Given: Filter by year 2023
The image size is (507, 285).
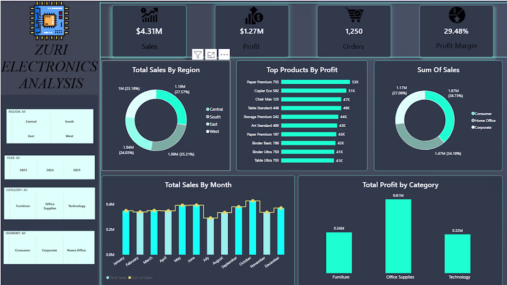Looking at the screenshot, I should pyautogui.click(x=24, y=170).
